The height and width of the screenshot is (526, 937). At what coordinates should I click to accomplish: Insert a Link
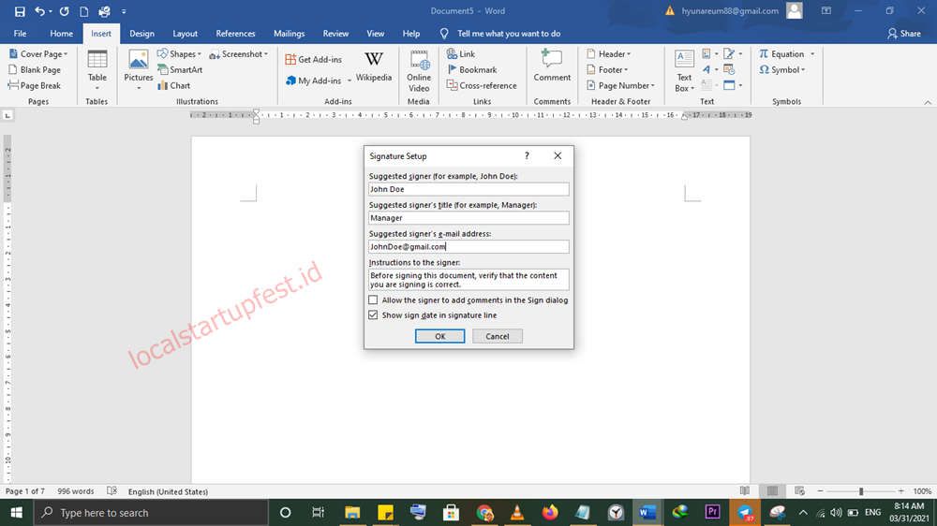click(461, 53)
